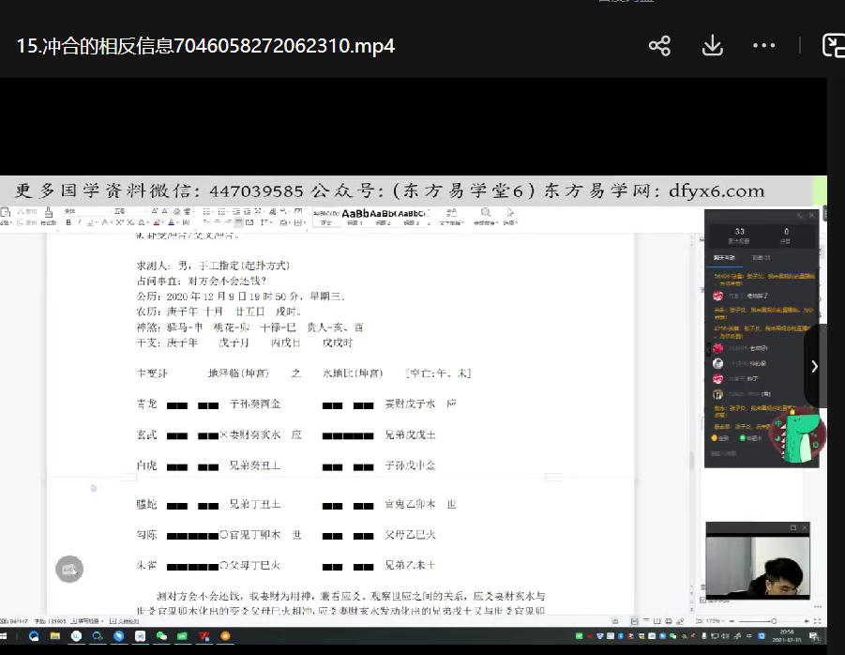Viewport: 845px width, 655px height.
Task: Click the magnifier find icon in the ribbon
Action: tap(485, 213)
